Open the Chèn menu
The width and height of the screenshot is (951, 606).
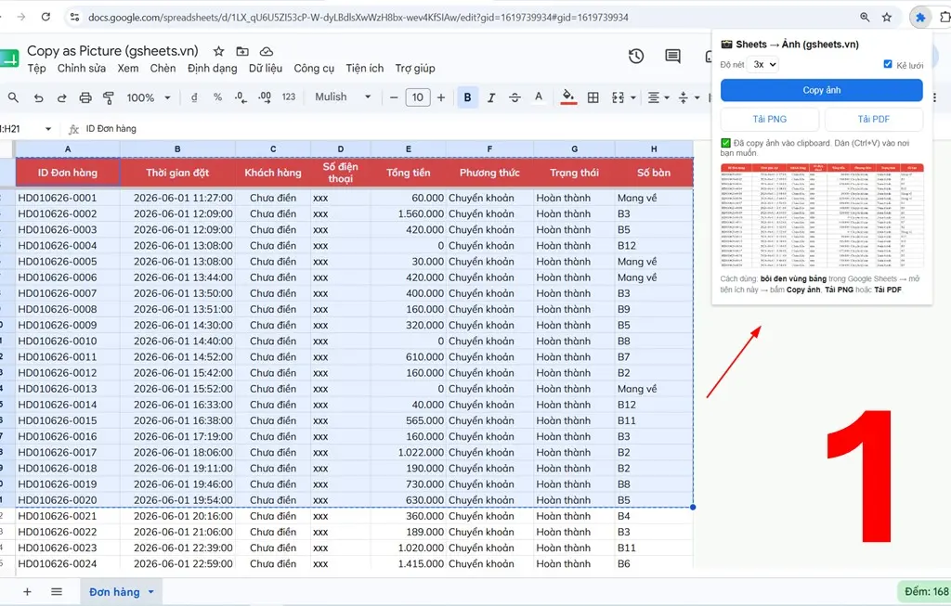[163, 69]
